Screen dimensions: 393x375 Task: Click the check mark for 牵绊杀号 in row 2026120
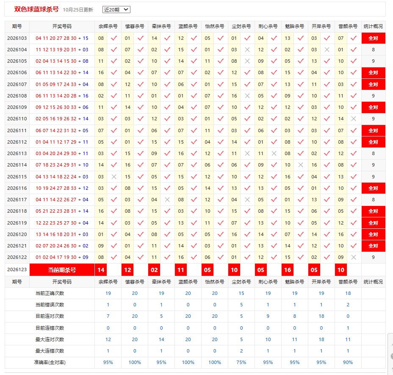pyautogui.click(x=167, y=234)
